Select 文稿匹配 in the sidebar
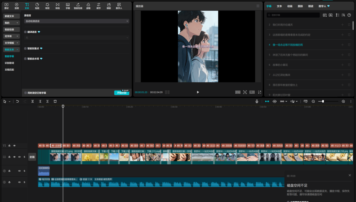 tap(9, 70)
